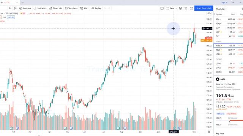Open chart Templates
The image size is (243, 136).
click(x=71, y=8)
